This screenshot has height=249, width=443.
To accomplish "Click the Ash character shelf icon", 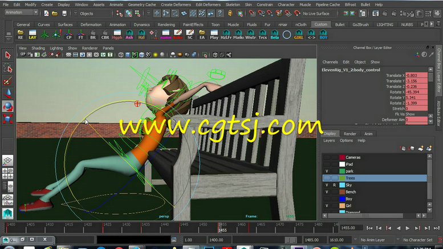I will pyautogui.click(x=129, y=34).
